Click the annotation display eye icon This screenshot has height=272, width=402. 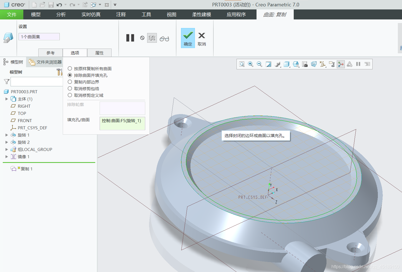tap(332, 64)
